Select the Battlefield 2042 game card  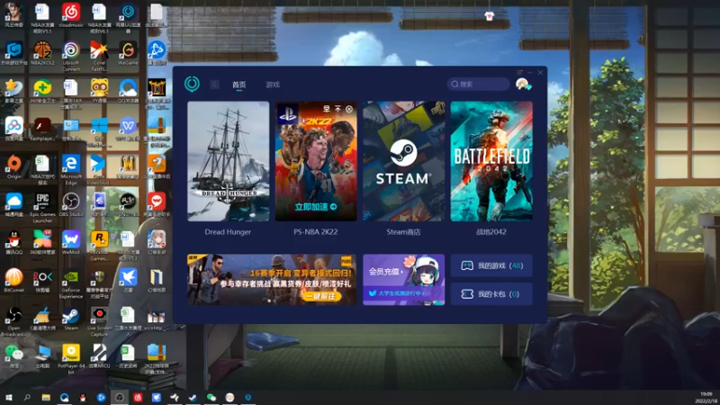491,161
